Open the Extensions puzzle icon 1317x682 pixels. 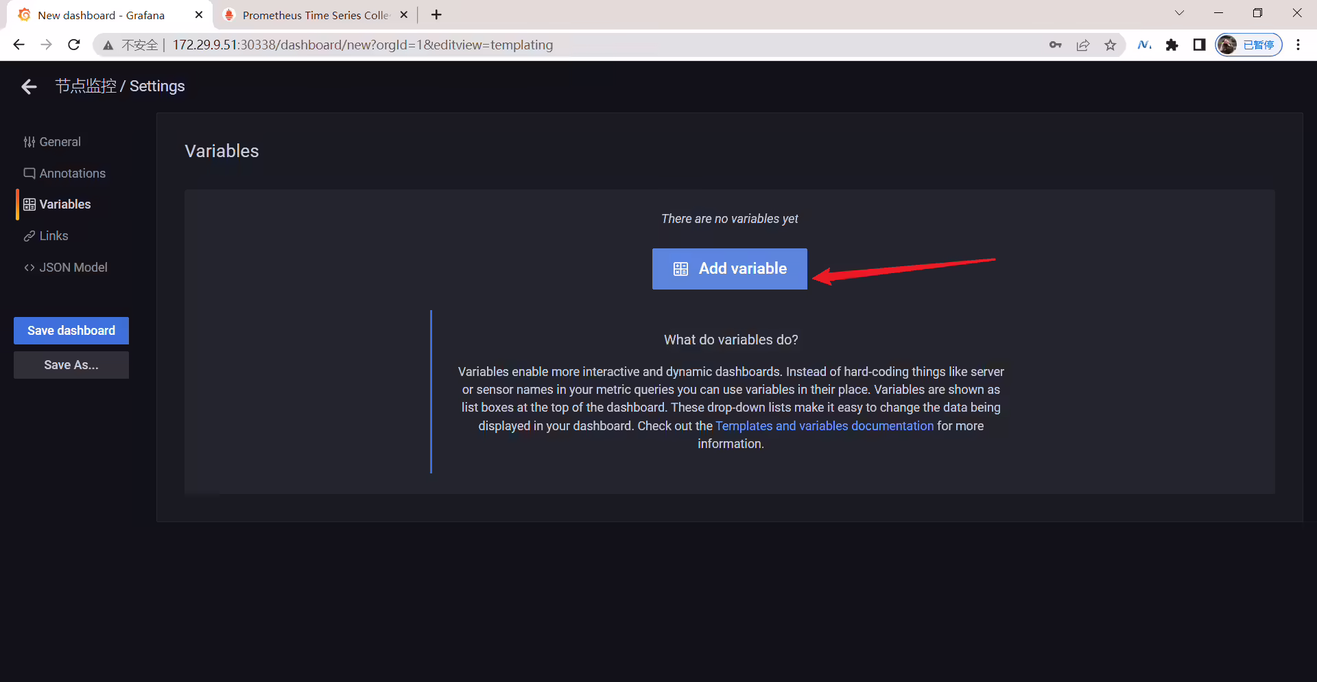[1172, 45]
